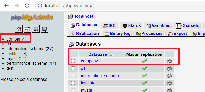Image resolution: width=205 pixels, height=92 pixels.
Task: Switch to the Databases tab
Action: click(84, 25)
